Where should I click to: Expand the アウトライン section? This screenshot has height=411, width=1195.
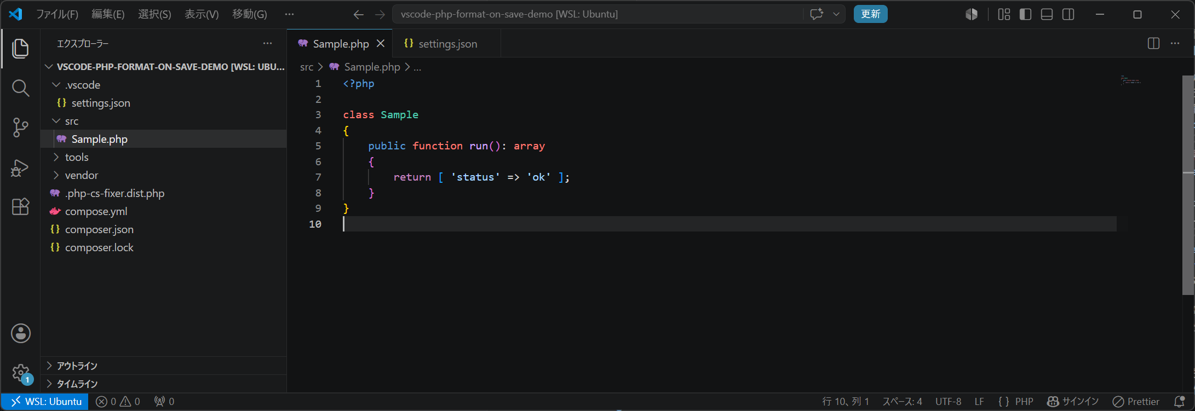(x=164, y=366)
